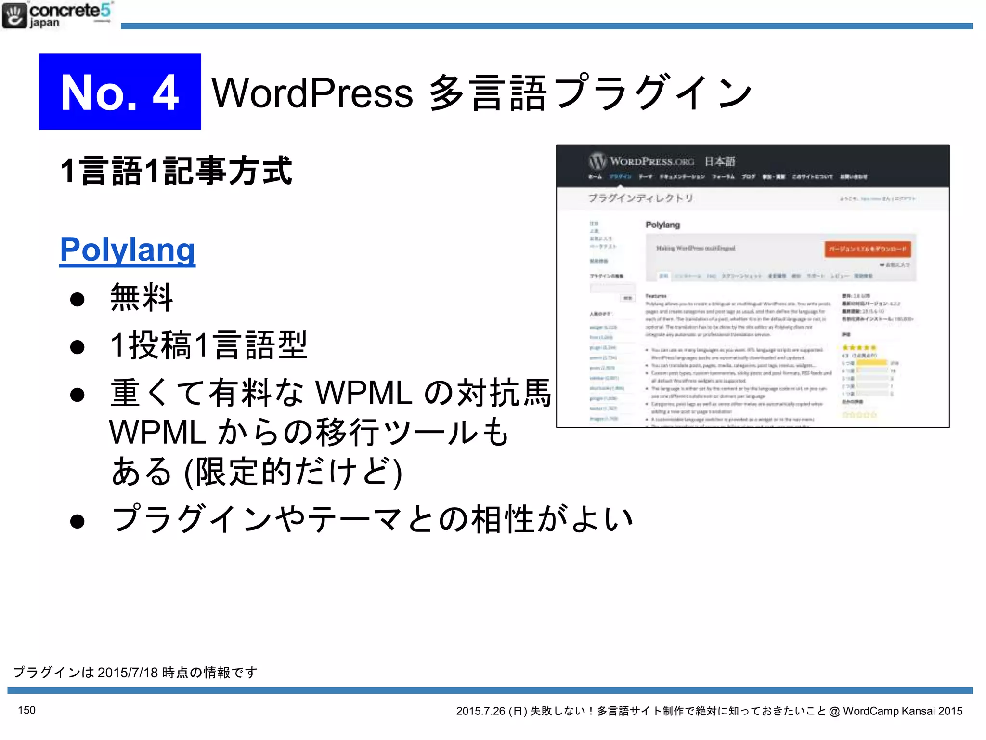The image size is (986, 740).
Task: Click "日本語" beside the WordPress.org logo
Action: (x=720, y=161)
